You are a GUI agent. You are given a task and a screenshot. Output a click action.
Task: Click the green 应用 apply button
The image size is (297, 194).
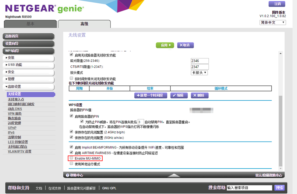[x=165, y=45]
